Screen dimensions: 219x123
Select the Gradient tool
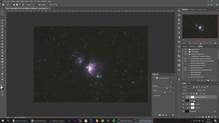click(2, 53)
